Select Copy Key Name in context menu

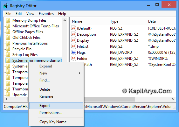(x=56, y=122)
